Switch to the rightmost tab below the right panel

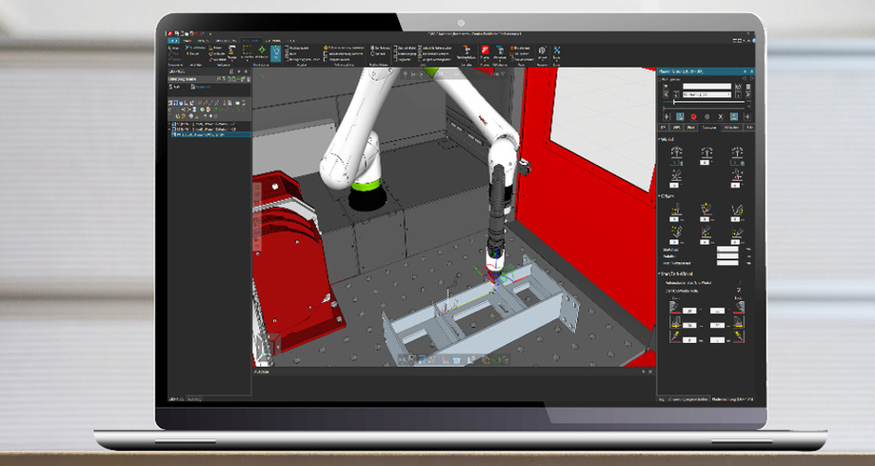pyautogui.click(x=732, y=399)
